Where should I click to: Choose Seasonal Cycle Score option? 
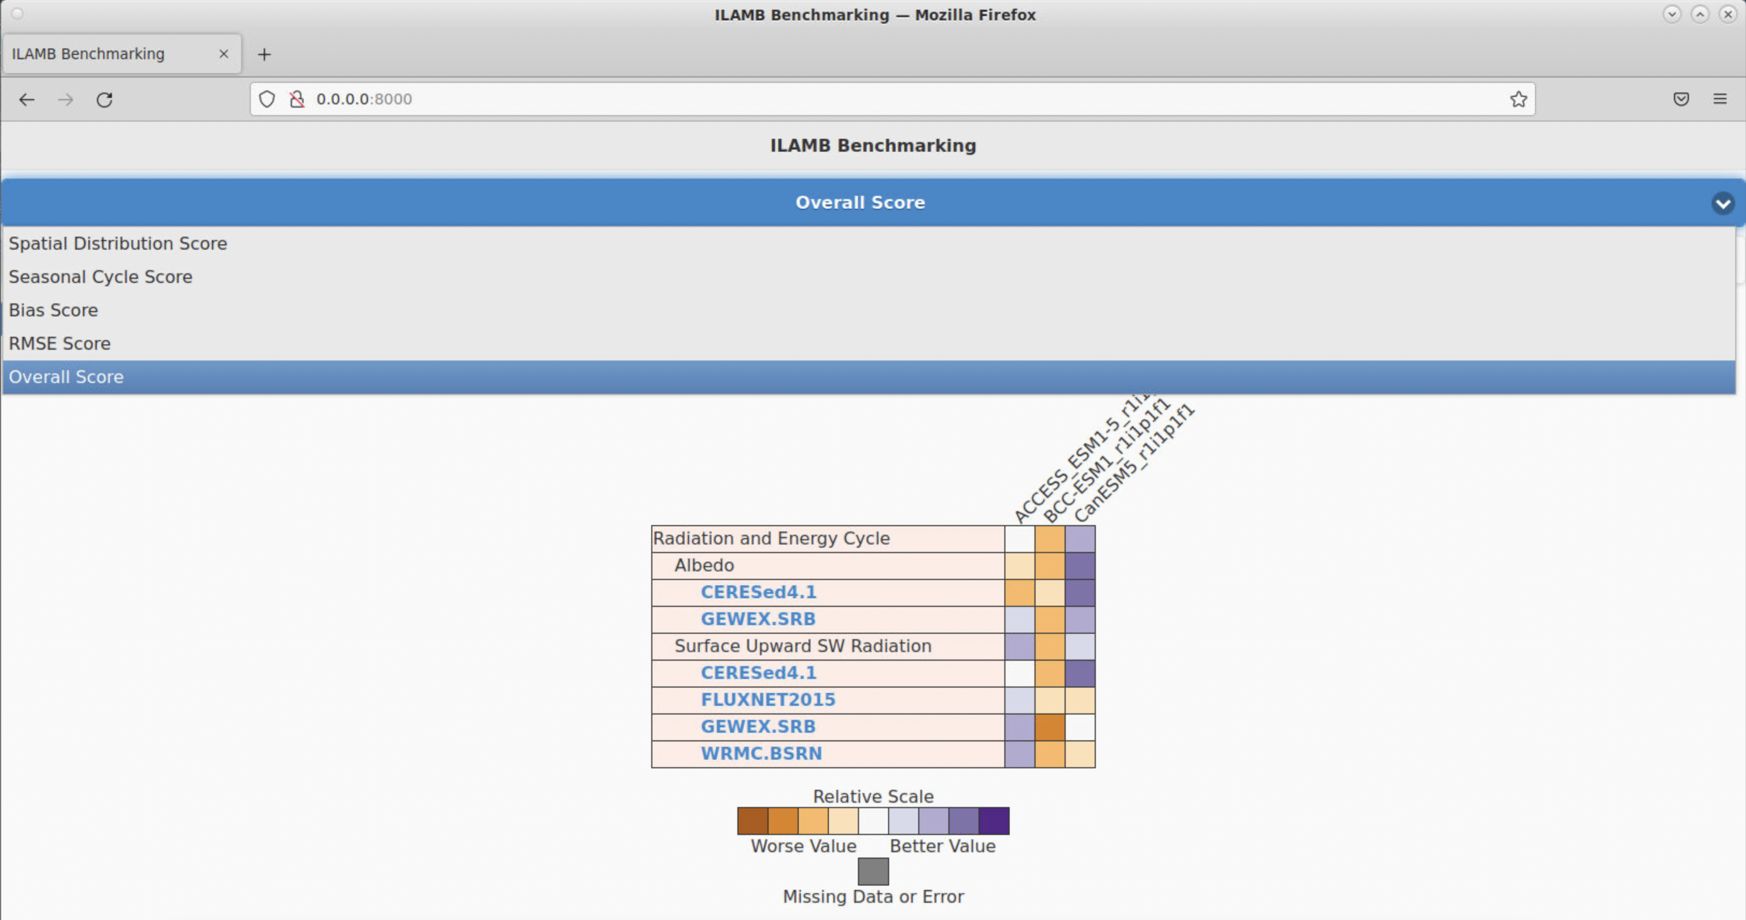coord(869,277)
